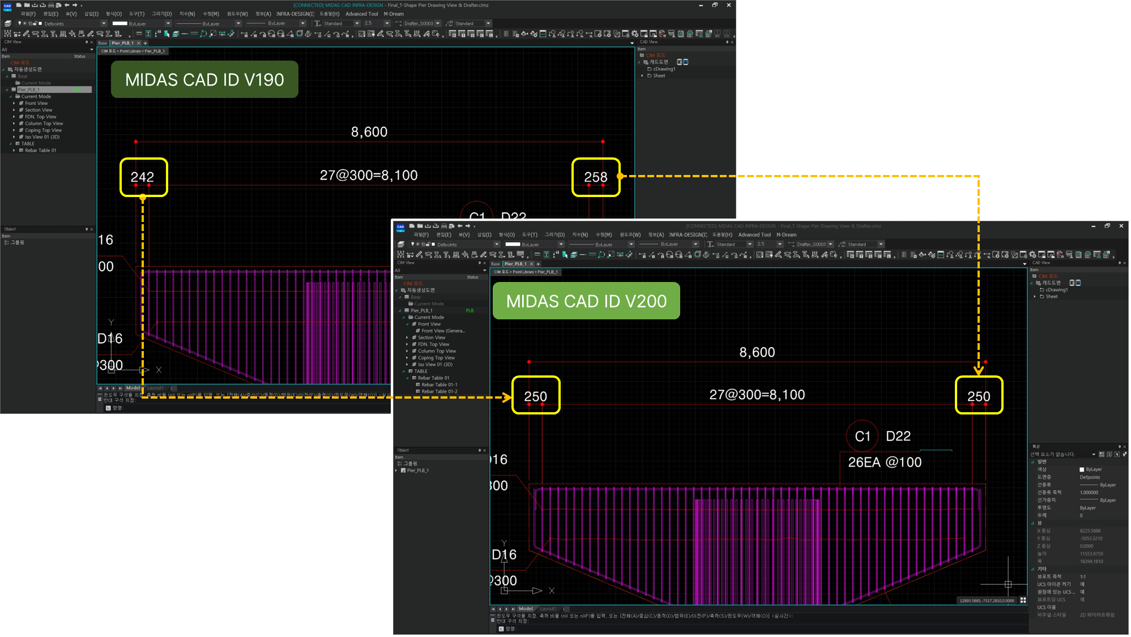
Task: Select Coping Top View in V200 tree
Action: point(436,358)
